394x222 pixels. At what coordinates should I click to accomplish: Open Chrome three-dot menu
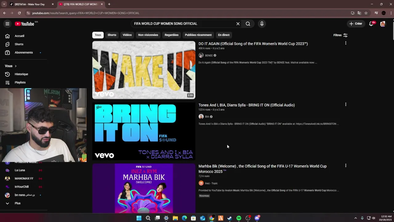click(391, 13)
